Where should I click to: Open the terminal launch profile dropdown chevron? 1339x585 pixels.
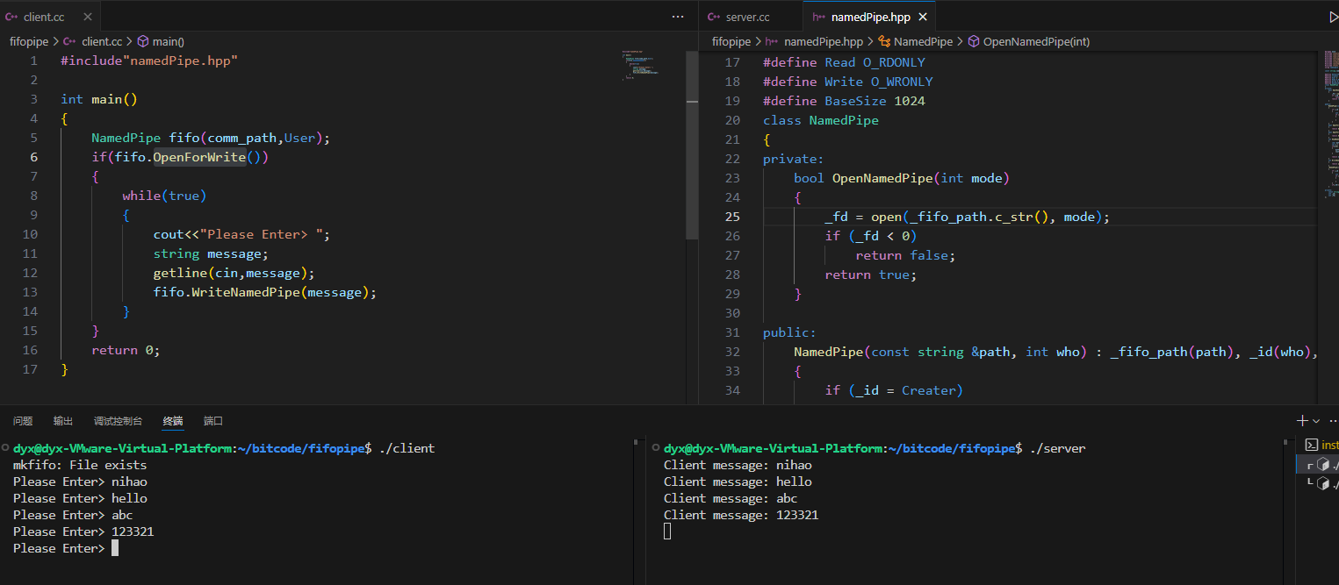[1316, 421]
